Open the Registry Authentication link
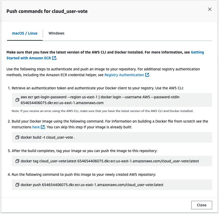 [124, 75]
